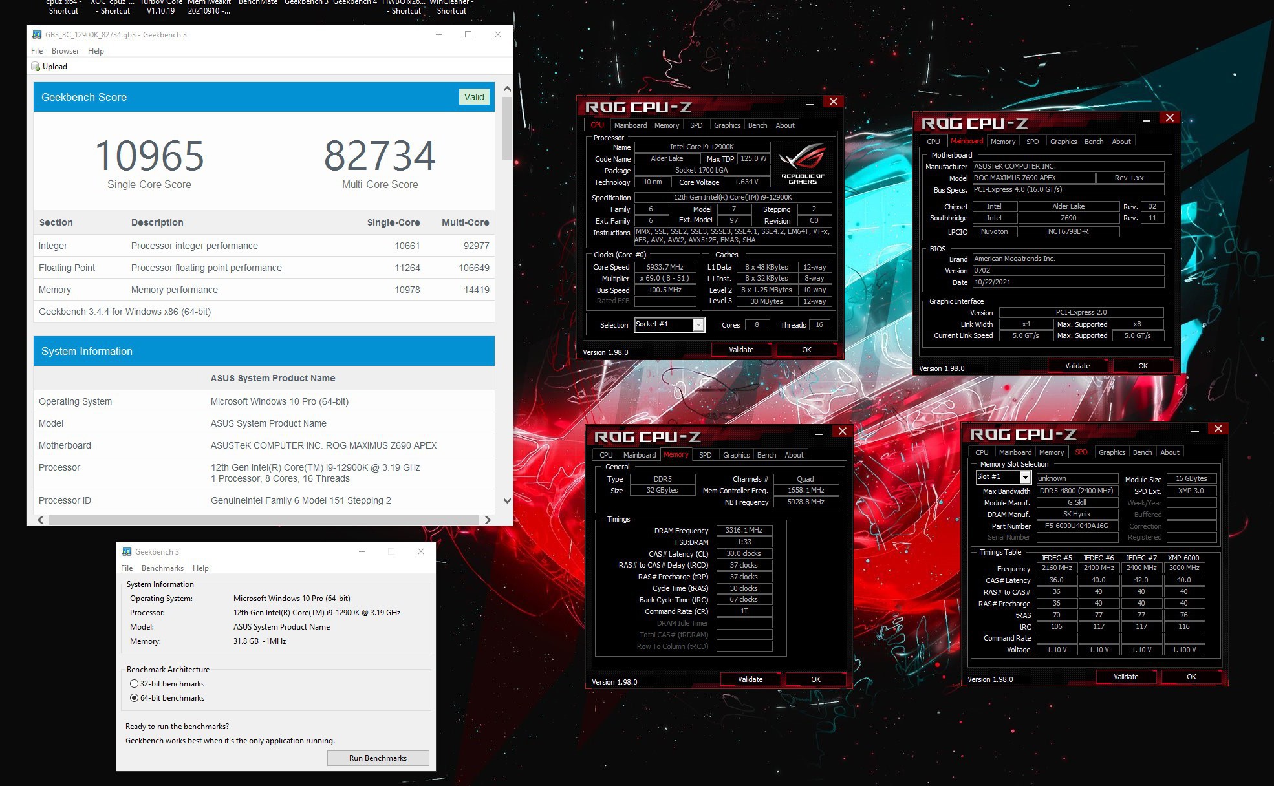
Task: Open the Browser menu in Geekbench
Action: pos(65,51)
